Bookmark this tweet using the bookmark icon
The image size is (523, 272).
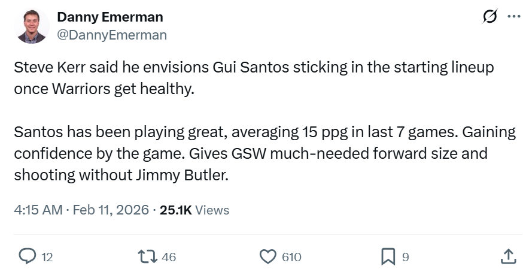388,256
